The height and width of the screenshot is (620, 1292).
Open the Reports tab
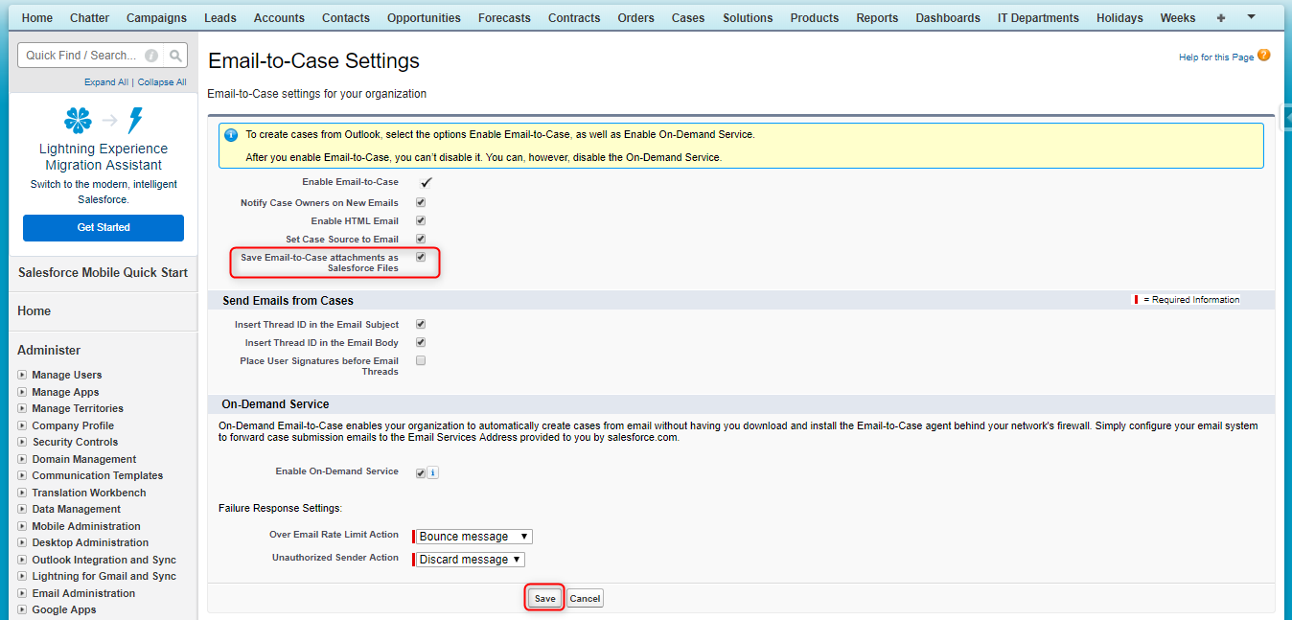(877, 17)
